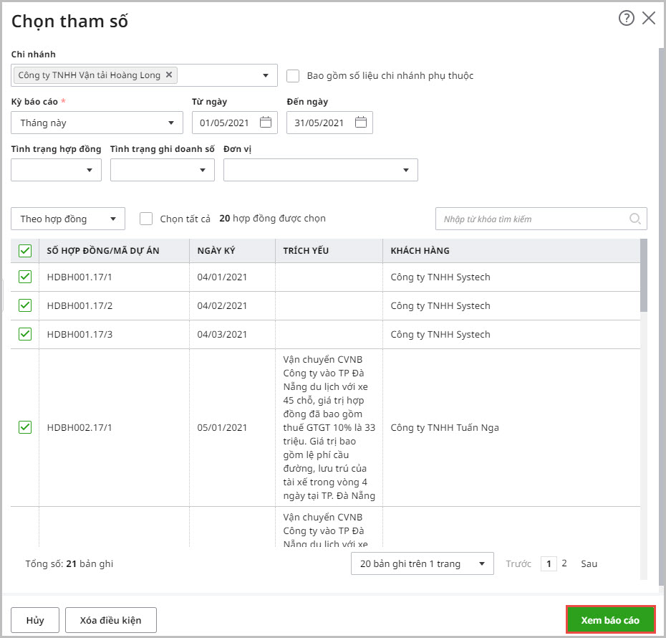This screenshot has height=638, width=666.
Task: Change the 20 bản ghi trên 1 trang selector
Action: [x=422, y=563]
